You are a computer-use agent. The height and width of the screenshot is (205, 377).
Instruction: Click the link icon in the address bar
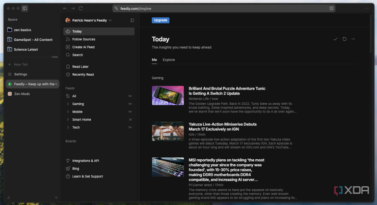(116, 8)
